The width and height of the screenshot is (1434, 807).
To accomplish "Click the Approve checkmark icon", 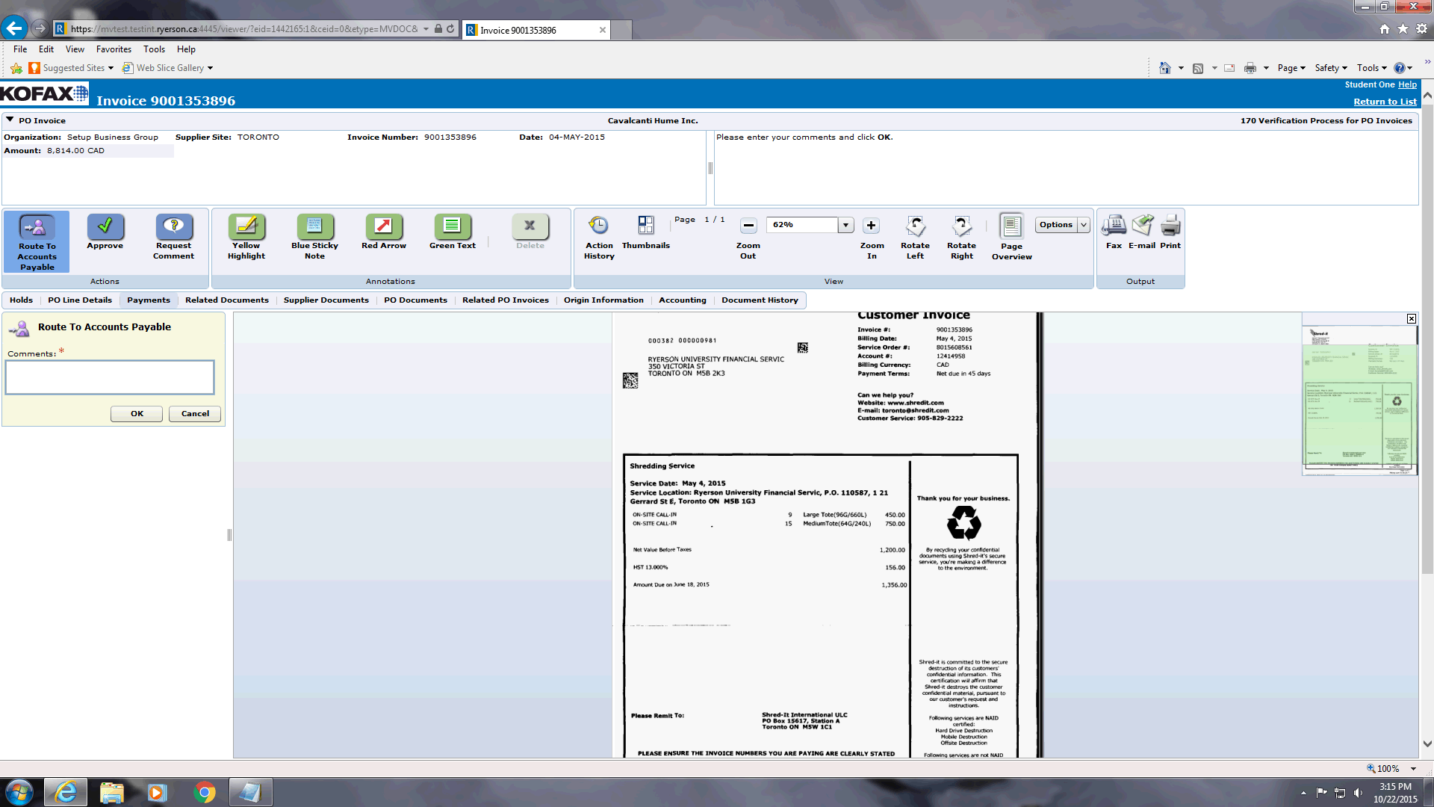I will tap(105, 226).
